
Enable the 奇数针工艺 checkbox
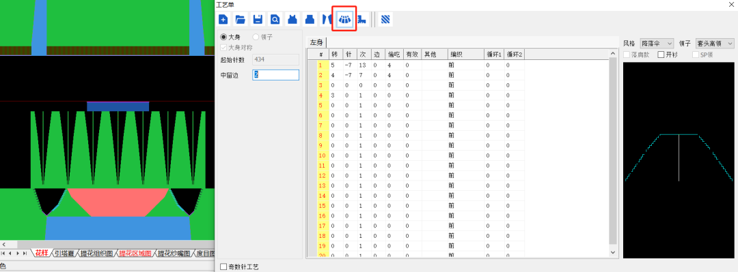(x=223, y=267)
